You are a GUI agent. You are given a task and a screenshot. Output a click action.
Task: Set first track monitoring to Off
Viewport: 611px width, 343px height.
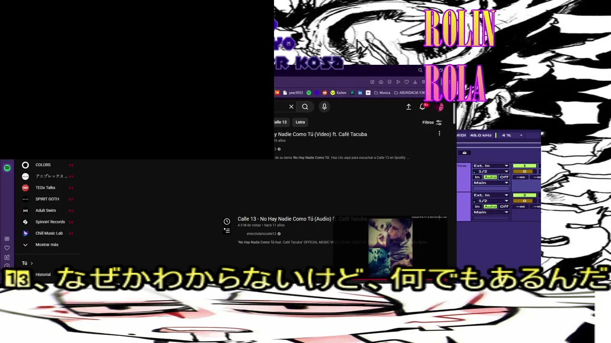(x=504, y=177)
